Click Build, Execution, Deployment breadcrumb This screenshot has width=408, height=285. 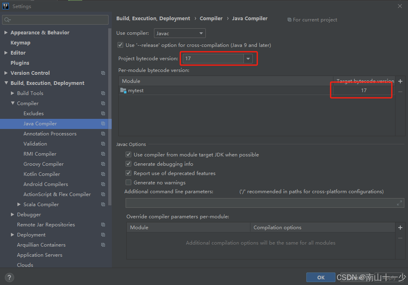tap(153, 19)
